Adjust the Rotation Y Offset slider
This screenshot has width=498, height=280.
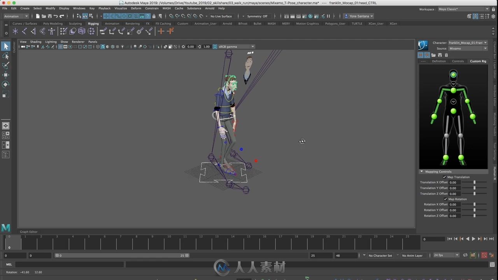point(474,210)
